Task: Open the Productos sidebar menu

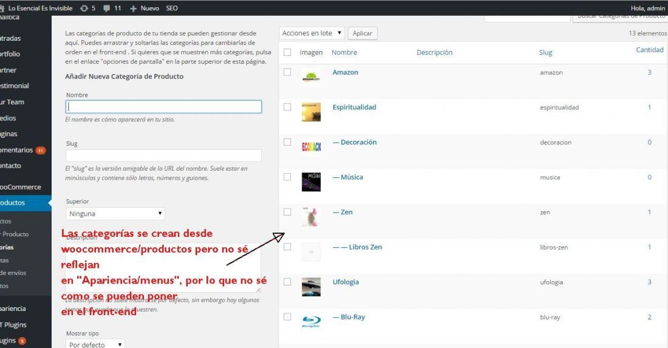Action: coord(26,203)
